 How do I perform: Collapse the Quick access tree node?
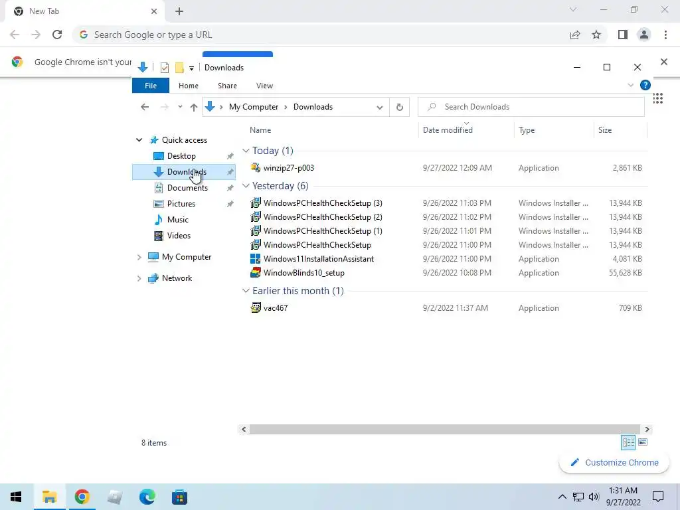139,140
